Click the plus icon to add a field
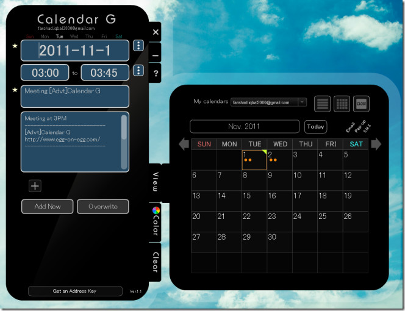The width and height of the screenshot is (405, 311). coord(35,186)
